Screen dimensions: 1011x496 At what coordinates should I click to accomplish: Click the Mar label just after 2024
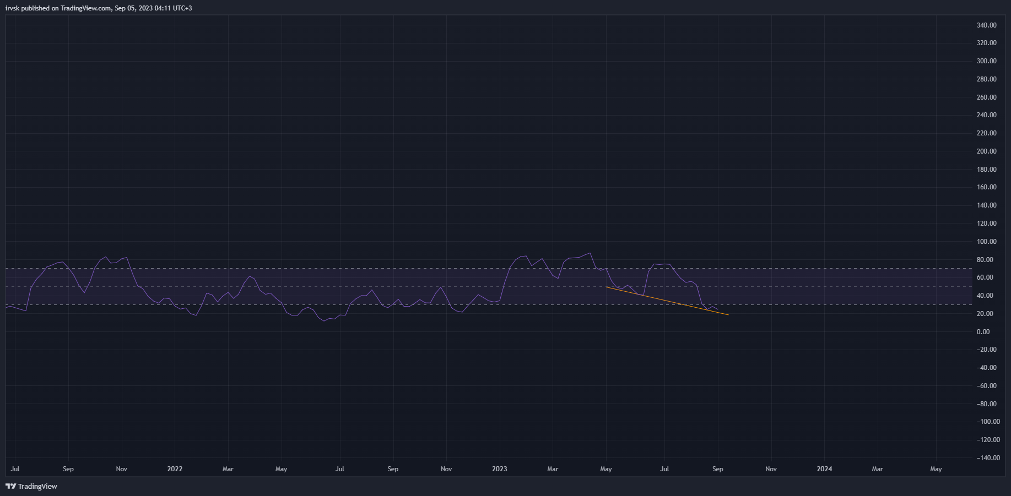click(877, 469)
